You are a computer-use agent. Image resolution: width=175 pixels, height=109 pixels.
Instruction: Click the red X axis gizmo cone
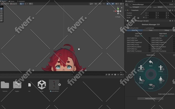point(116,11)
